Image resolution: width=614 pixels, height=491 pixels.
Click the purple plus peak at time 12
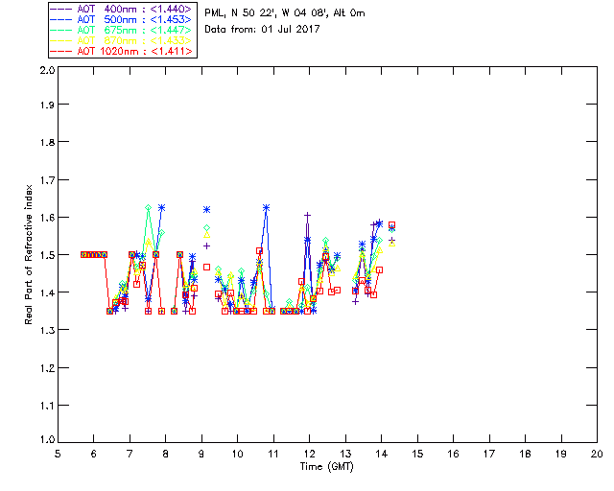(x=307, y=215)
